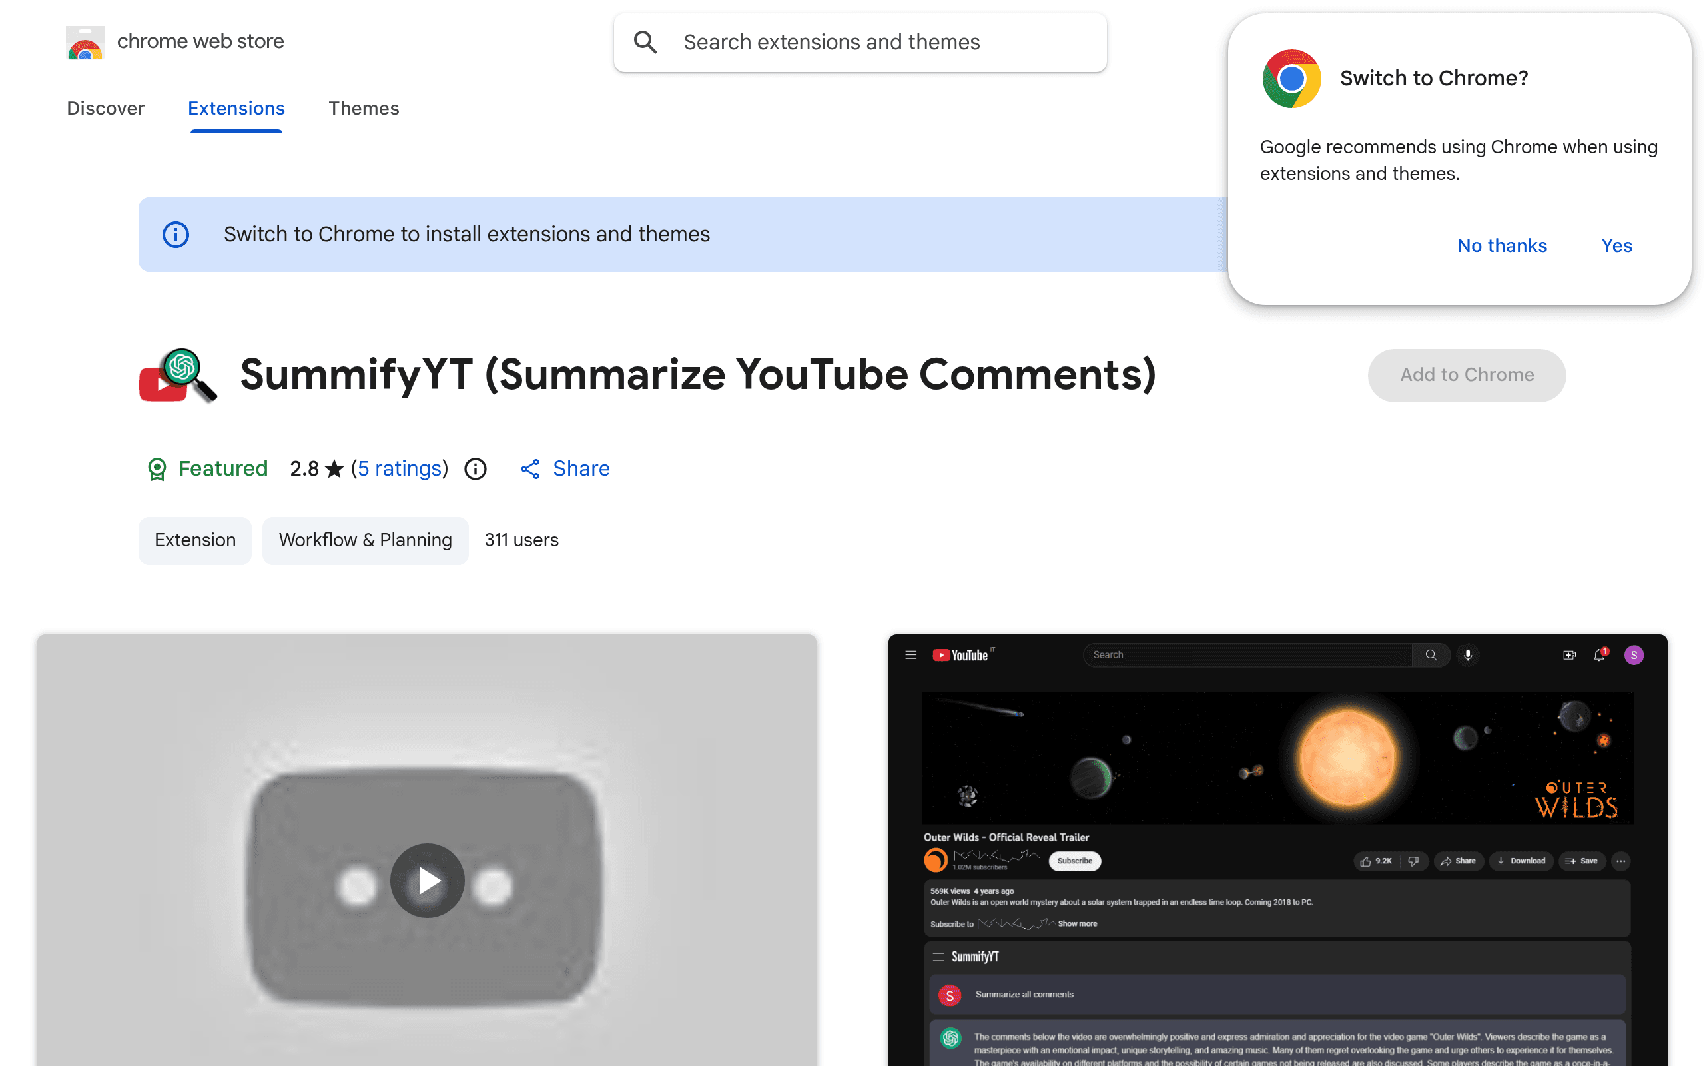Click the chrome web store title text
The height and width of the screenshot is (1066, 1705).
(x=200, y=41)
